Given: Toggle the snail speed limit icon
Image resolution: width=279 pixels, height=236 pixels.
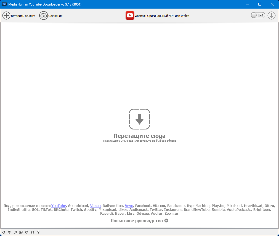Looking at the screenshot, I should pyautogui.click(x=21, y=232).
